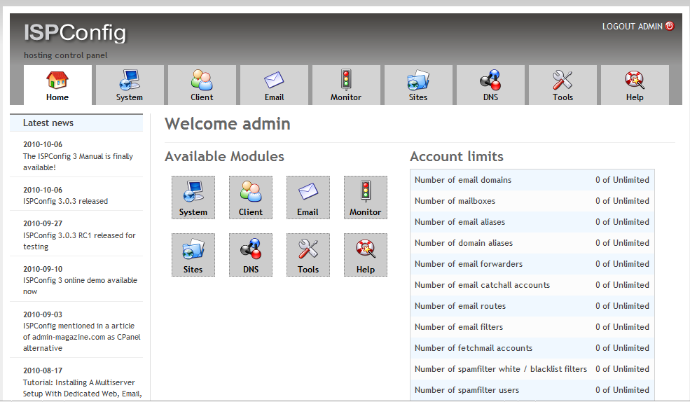Image resolution: width=690 pixels, height=402 pixels.
Task: Open System tab computer icon in navigation
Action: (x=130, y=80)
